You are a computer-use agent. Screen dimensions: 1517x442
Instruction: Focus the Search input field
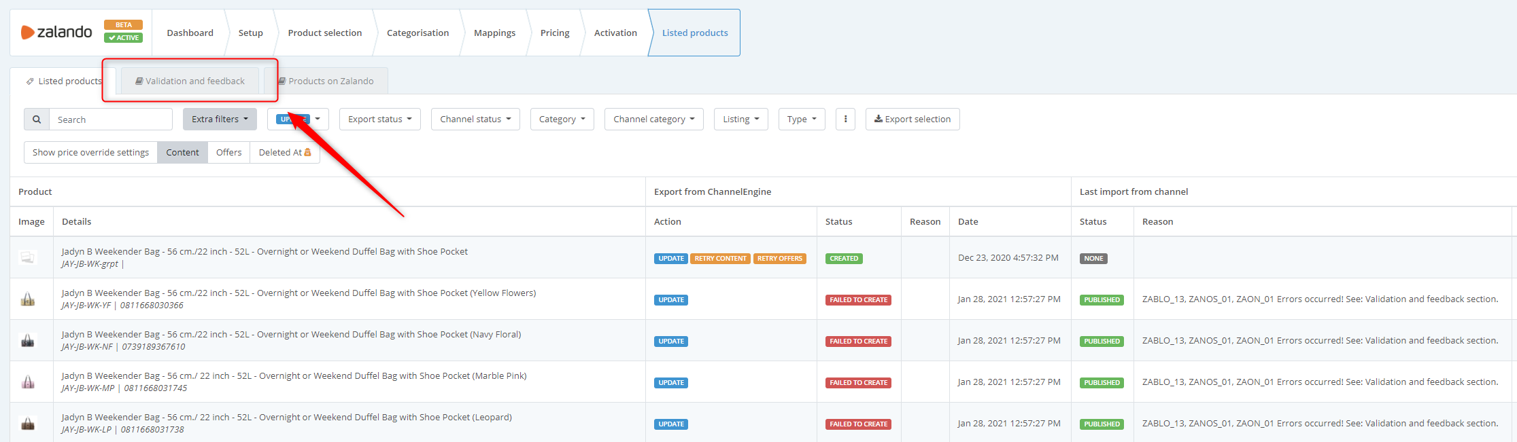pyautogui.click(x=111, y=119)
